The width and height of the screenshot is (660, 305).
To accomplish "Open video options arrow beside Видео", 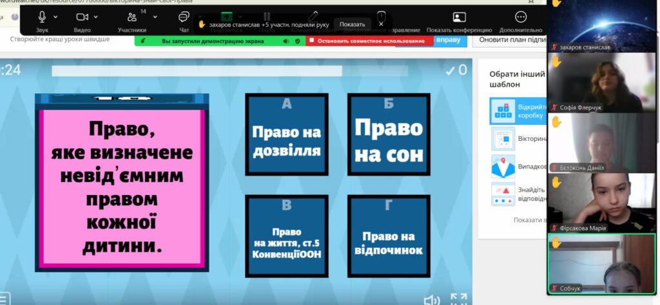I will click(x=95, y=17).
